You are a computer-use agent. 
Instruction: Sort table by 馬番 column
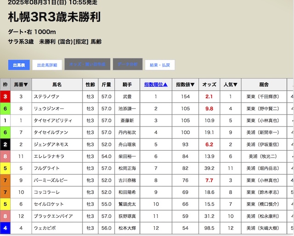tap(21, 85)
